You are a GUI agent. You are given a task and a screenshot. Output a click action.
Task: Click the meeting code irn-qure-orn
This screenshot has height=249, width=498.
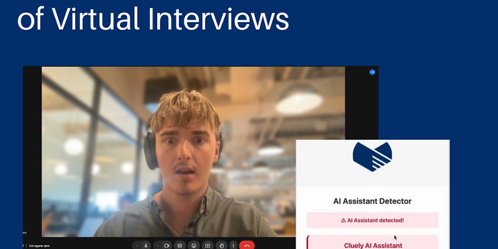(x=39, y=246)
